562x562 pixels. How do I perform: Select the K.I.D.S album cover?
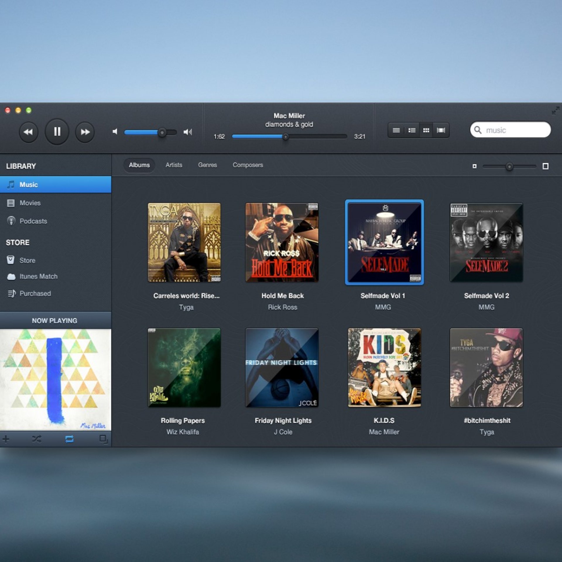click(x=384, y=368)
